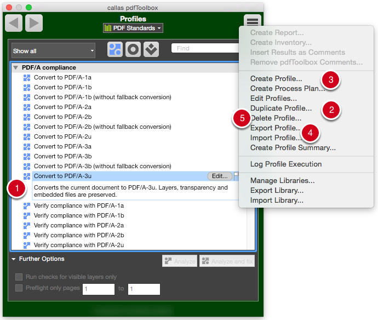
Task: Click the Preflight end page field
Action: (x=144, y=289)
